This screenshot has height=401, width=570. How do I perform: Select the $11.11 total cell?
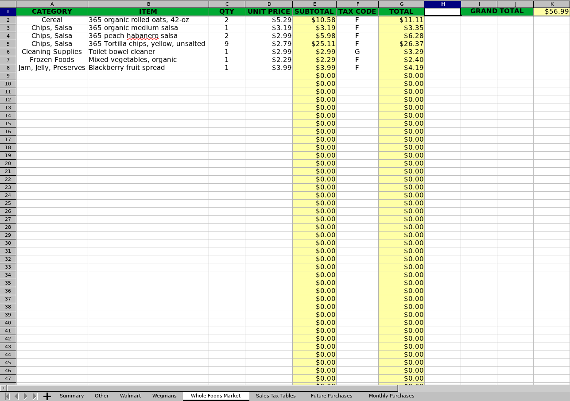coord(401,20)
